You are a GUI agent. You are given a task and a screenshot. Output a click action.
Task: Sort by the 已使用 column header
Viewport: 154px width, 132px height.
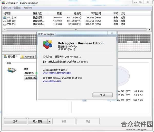click(78, 13)
